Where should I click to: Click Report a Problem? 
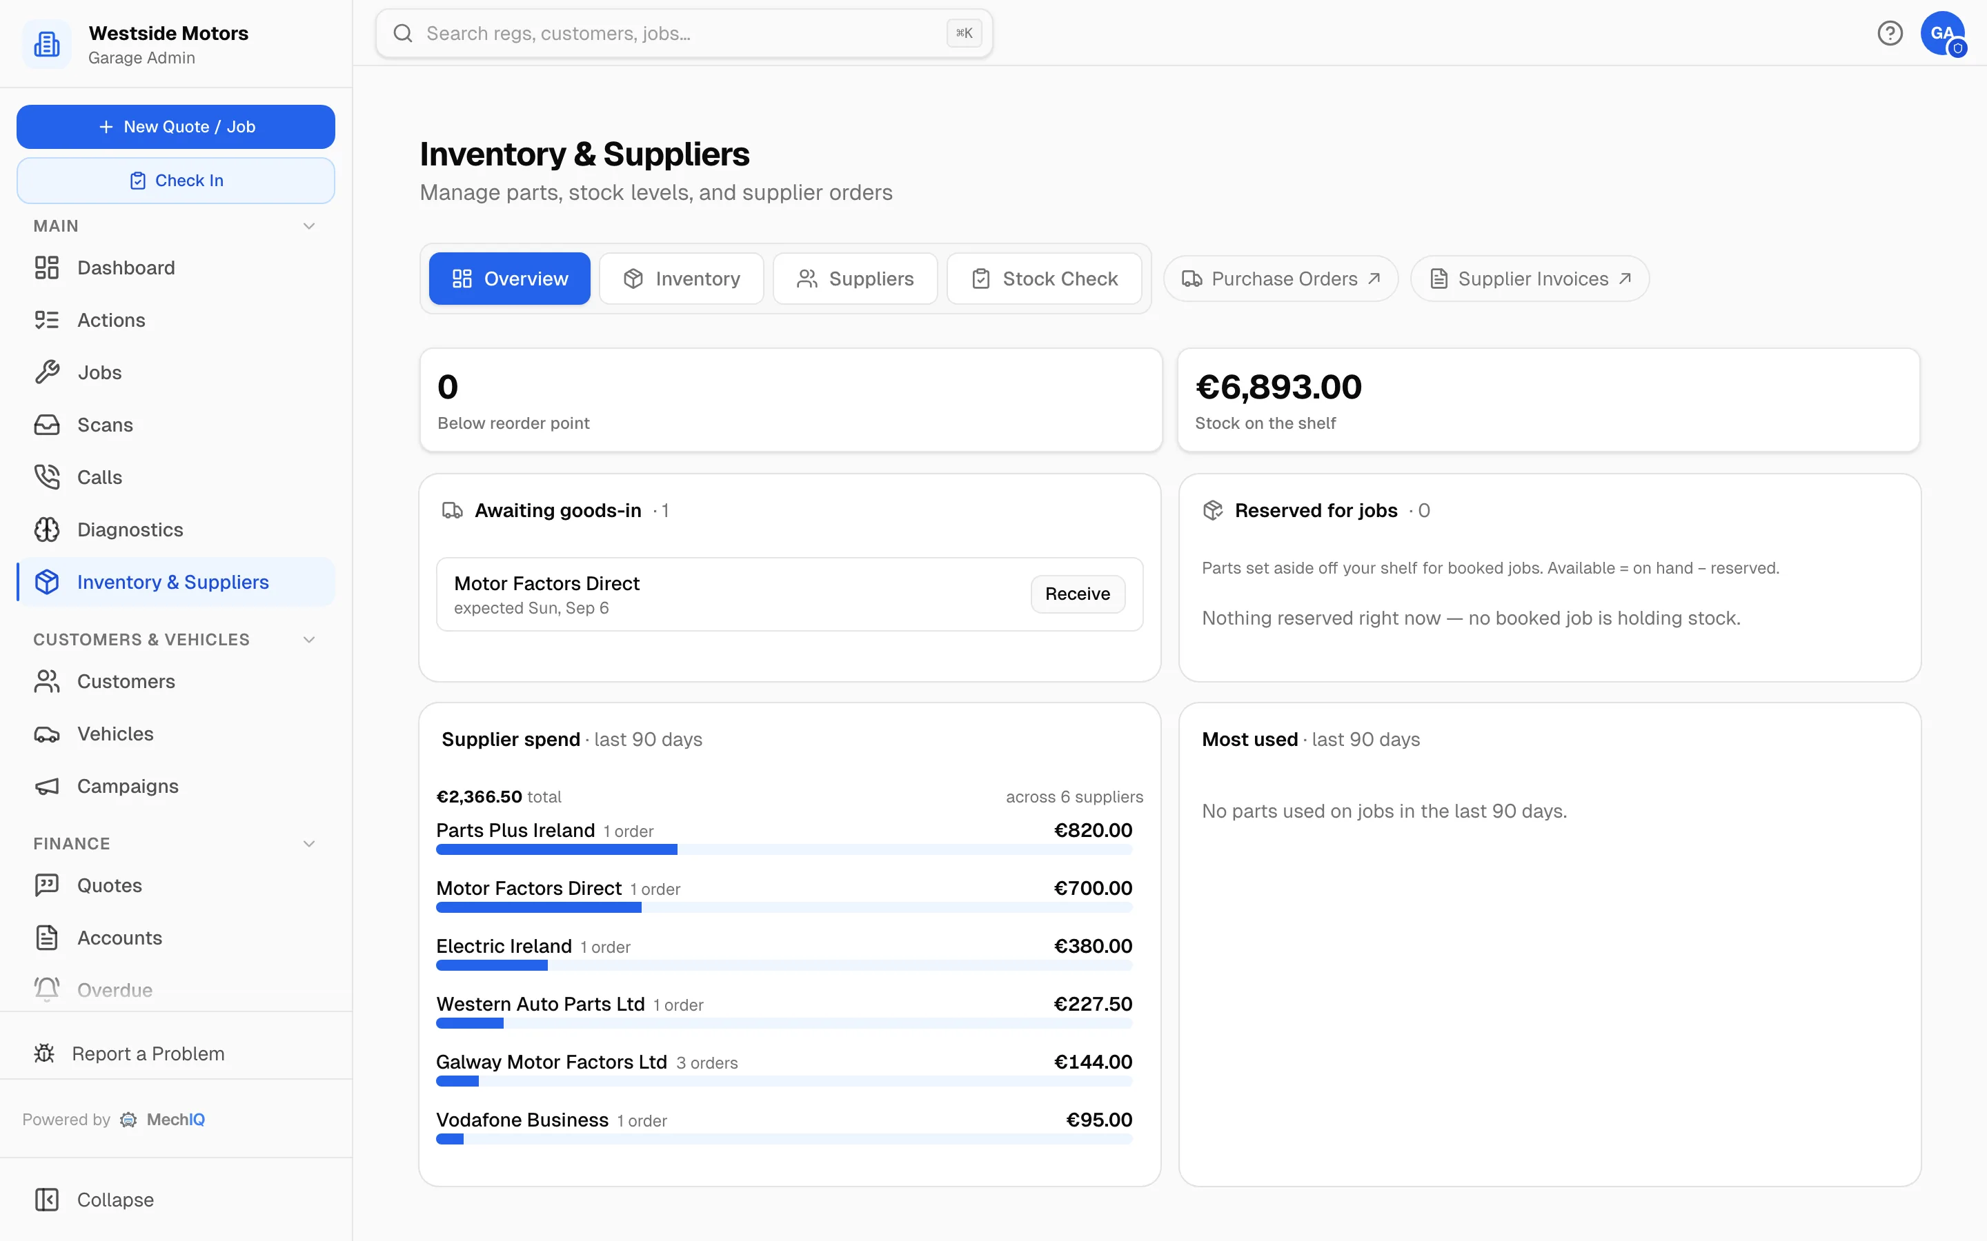point(176,1053)
